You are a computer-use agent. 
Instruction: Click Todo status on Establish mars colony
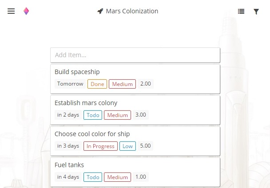coord(93,115)
